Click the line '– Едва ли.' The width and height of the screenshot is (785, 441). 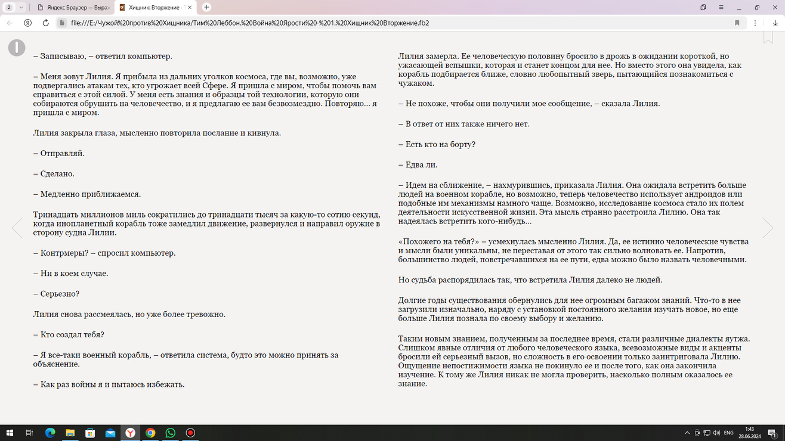coord(418,164)
